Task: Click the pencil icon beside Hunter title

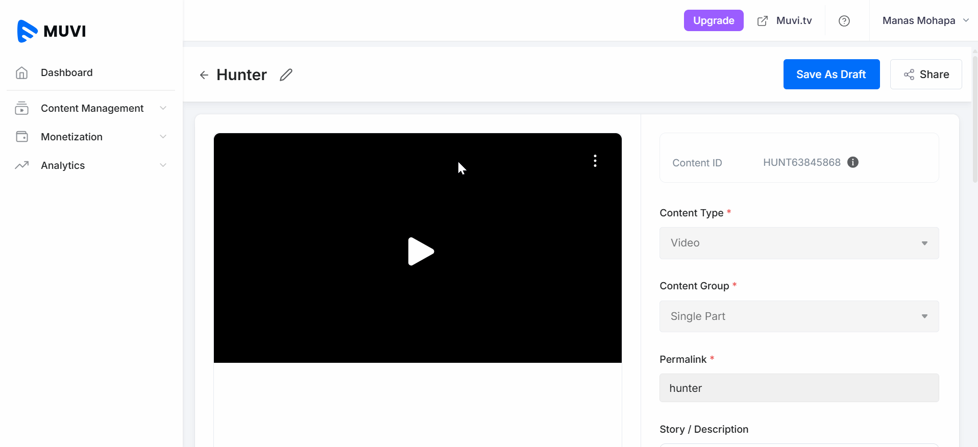Action: (x=286, y=75)
